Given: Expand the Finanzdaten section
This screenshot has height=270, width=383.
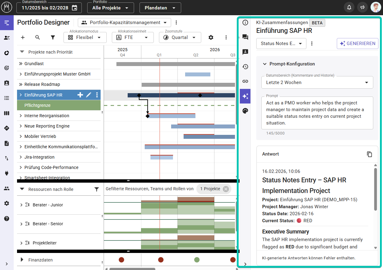Looking at the screenshot, I should (x=22, y=260).
